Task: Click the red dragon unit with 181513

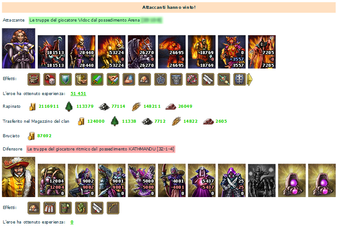Action: pos(52,52)
